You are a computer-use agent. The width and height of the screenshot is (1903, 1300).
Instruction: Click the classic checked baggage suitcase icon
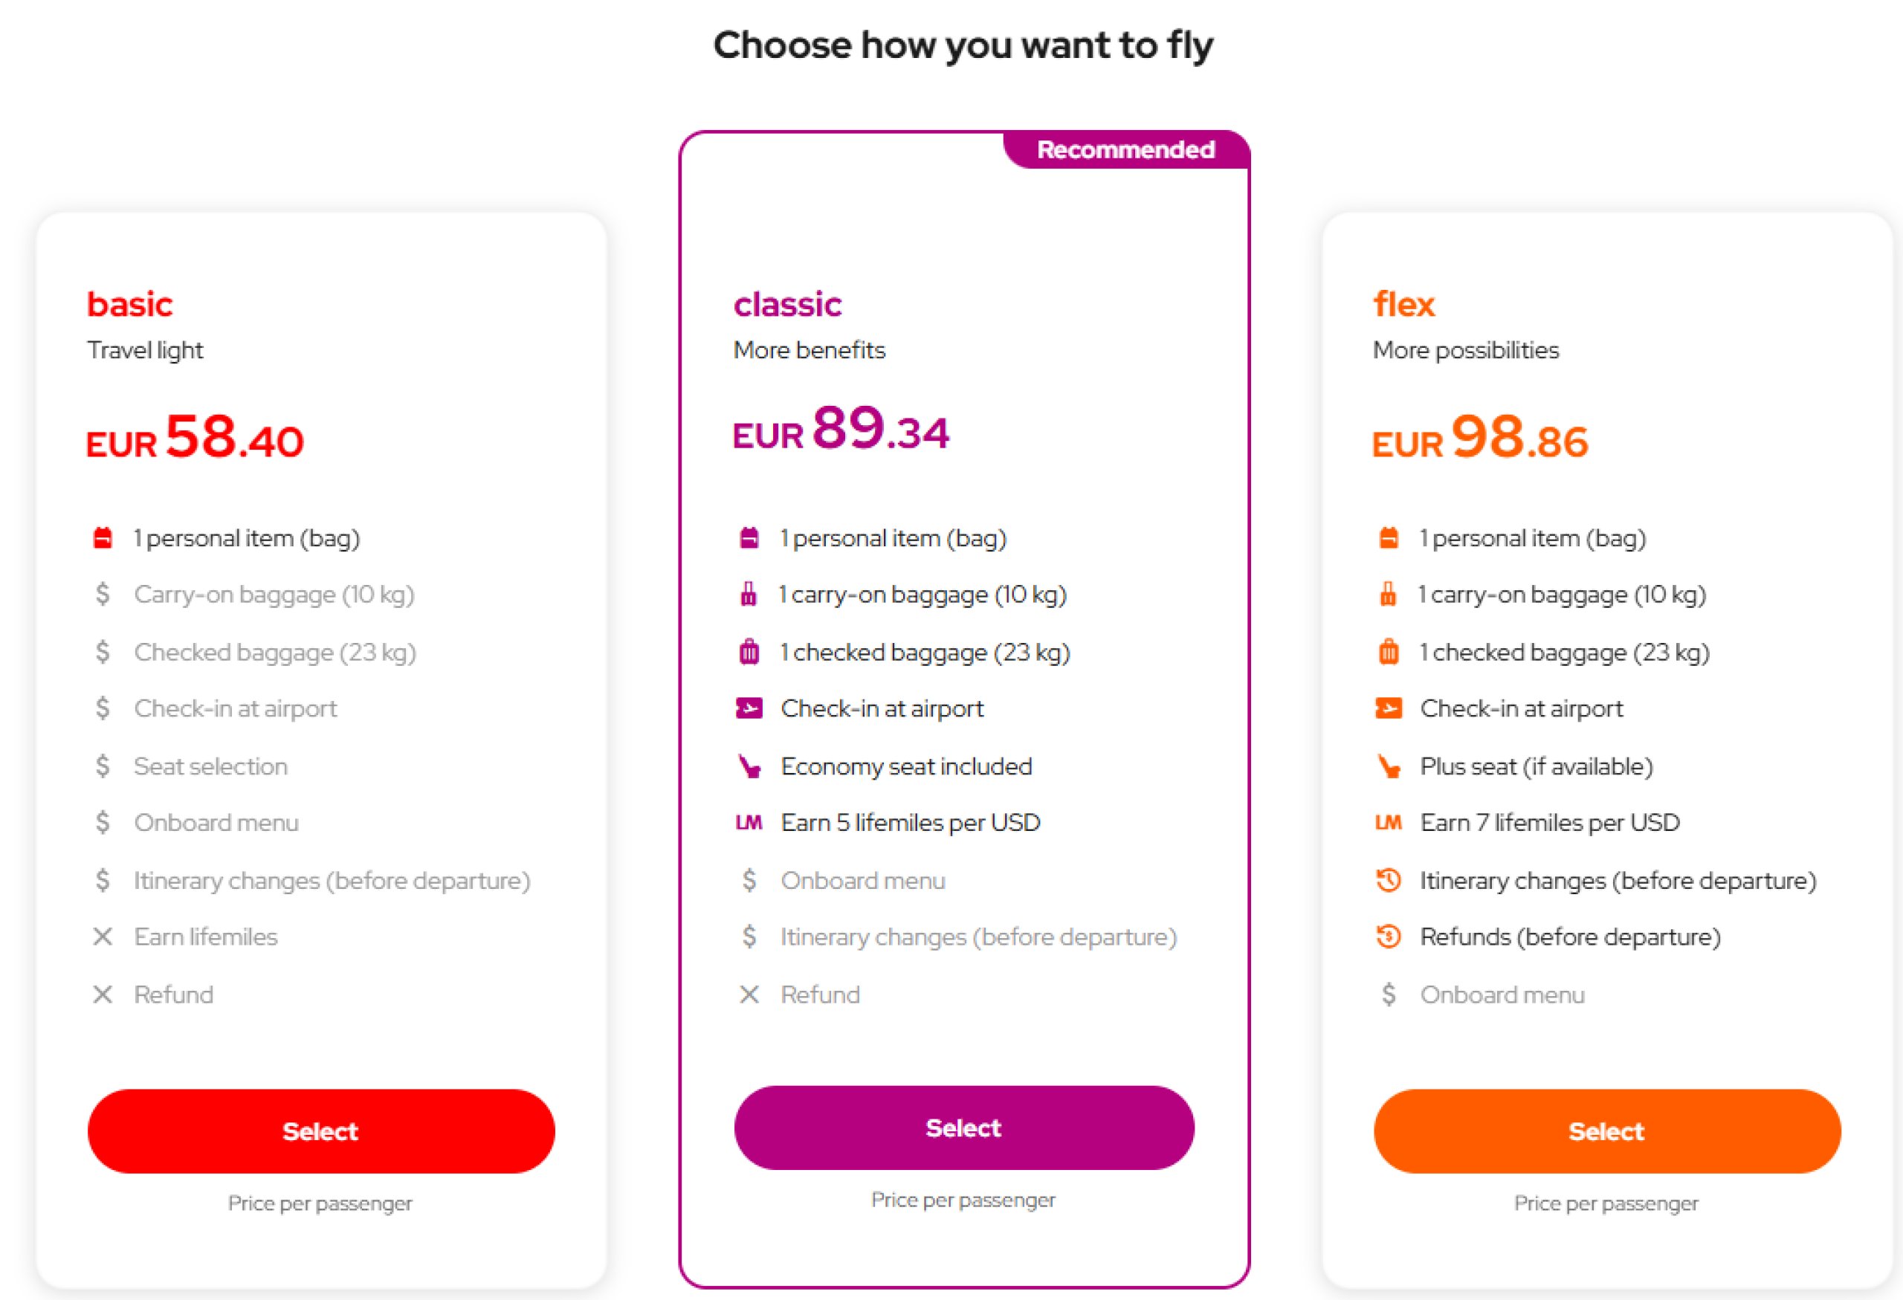pos(749,653)
